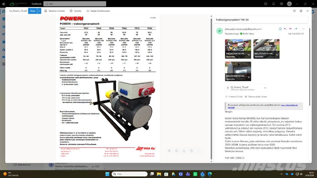
Task: Save all attachments via Tallenna kaikki liitteet
Action: tap(256, 97)
